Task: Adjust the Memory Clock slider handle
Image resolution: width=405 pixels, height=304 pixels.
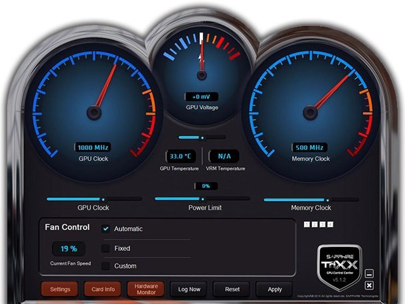Action: [327, 200]
